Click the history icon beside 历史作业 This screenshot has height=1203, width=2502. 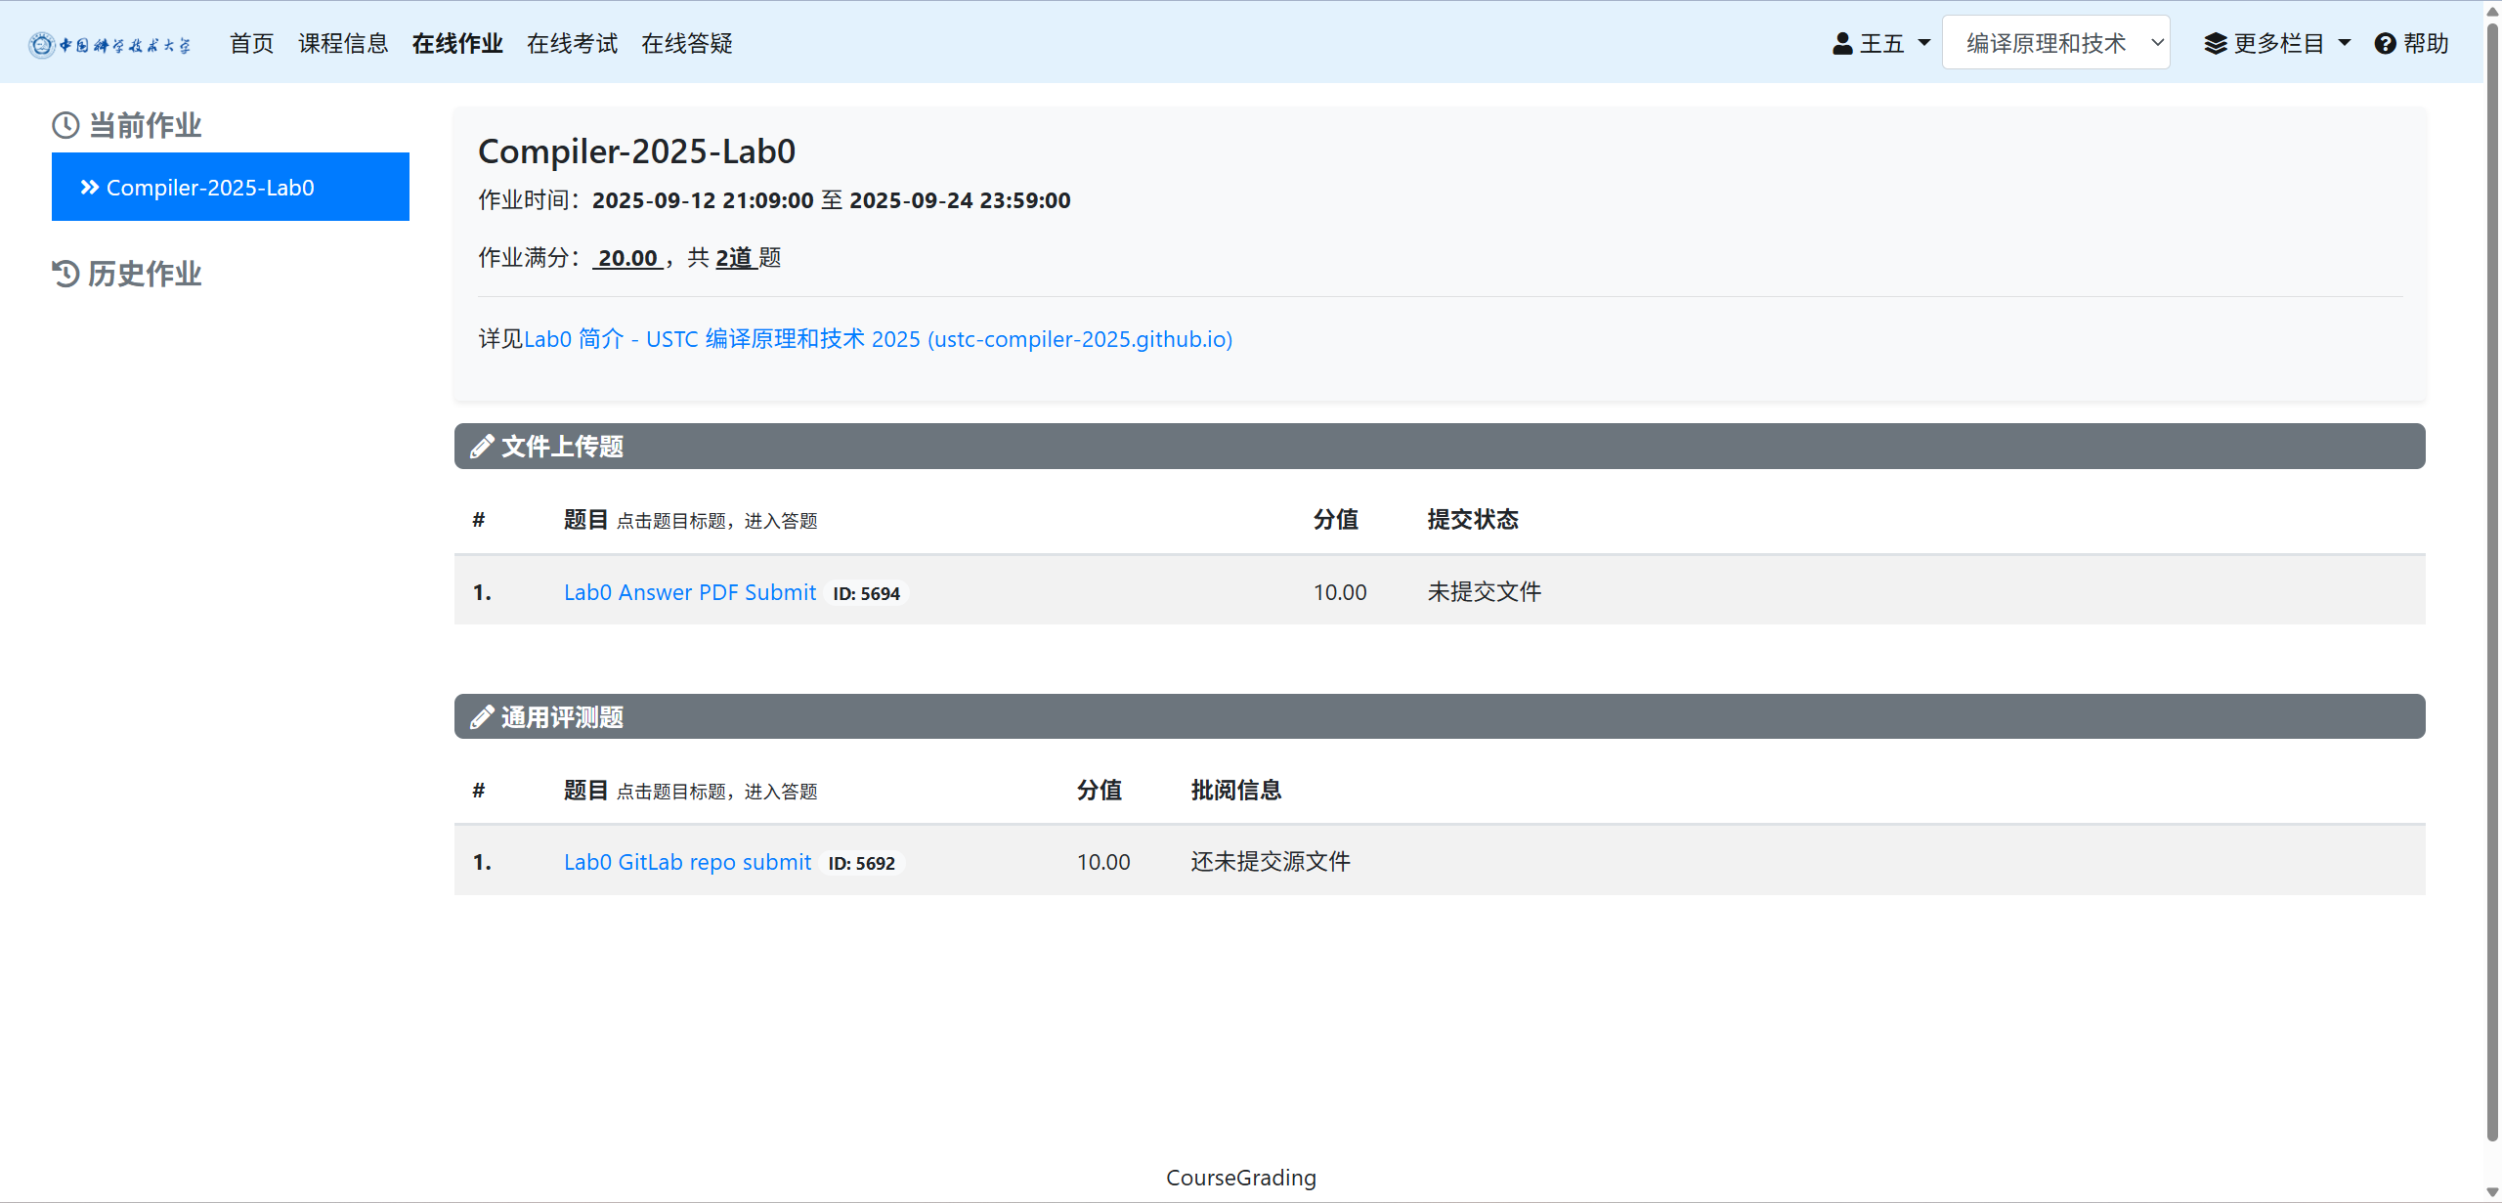coord(65,274)
